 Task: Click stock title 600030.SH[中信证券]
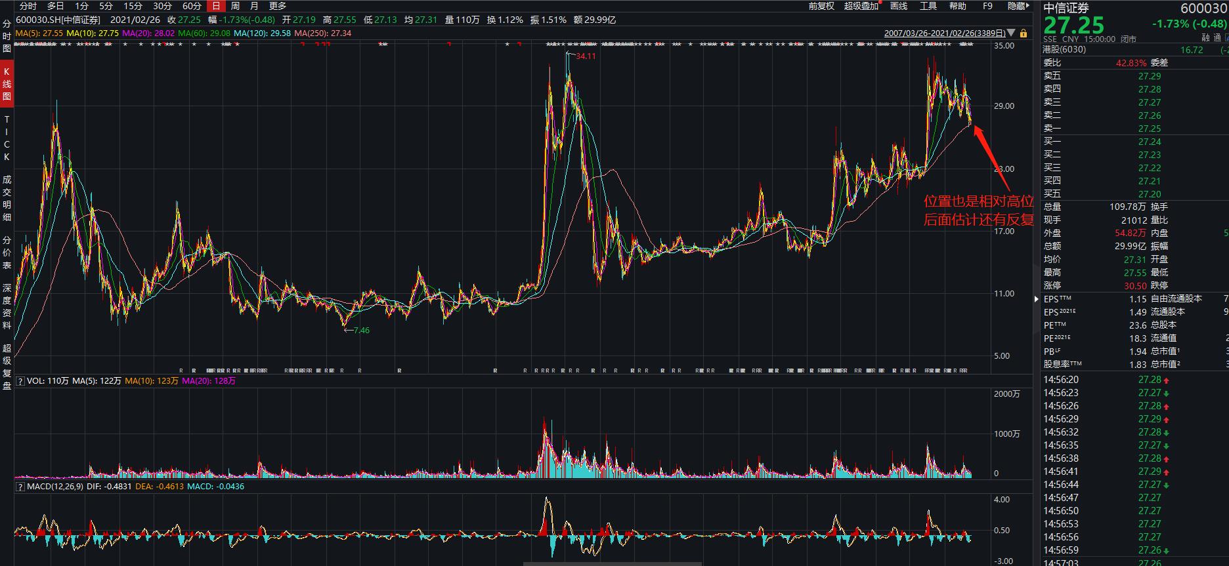pyautogui.click(x=58, y=20)
